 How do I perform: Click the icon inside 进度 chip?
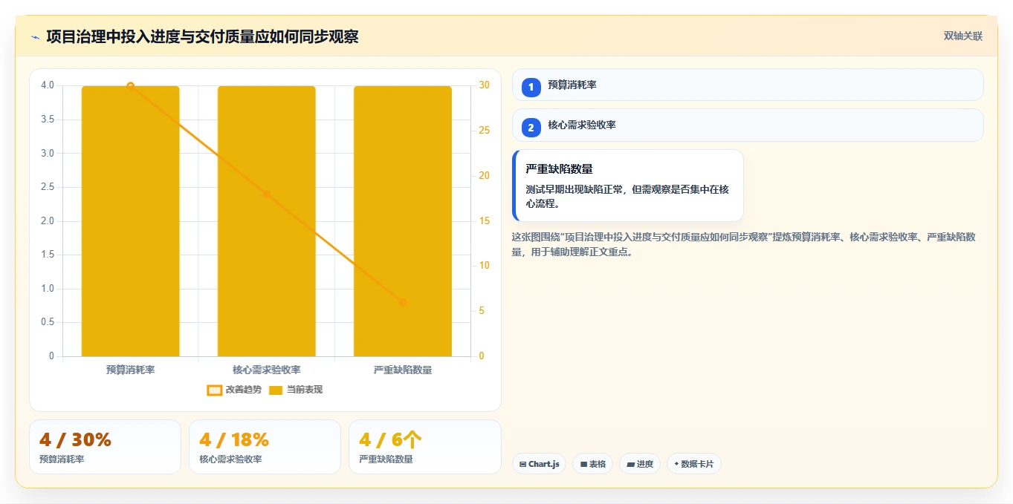point(631,465)
